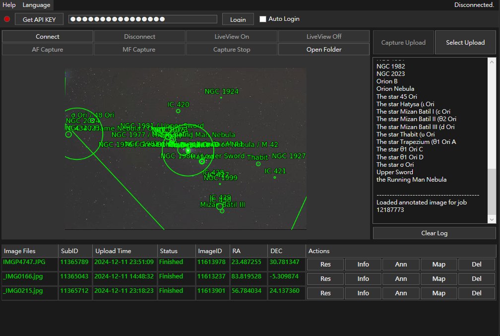Screen dimensions: 500x336
Task: Click the NGC 2023 log entry
Action: tap(391, 74)
